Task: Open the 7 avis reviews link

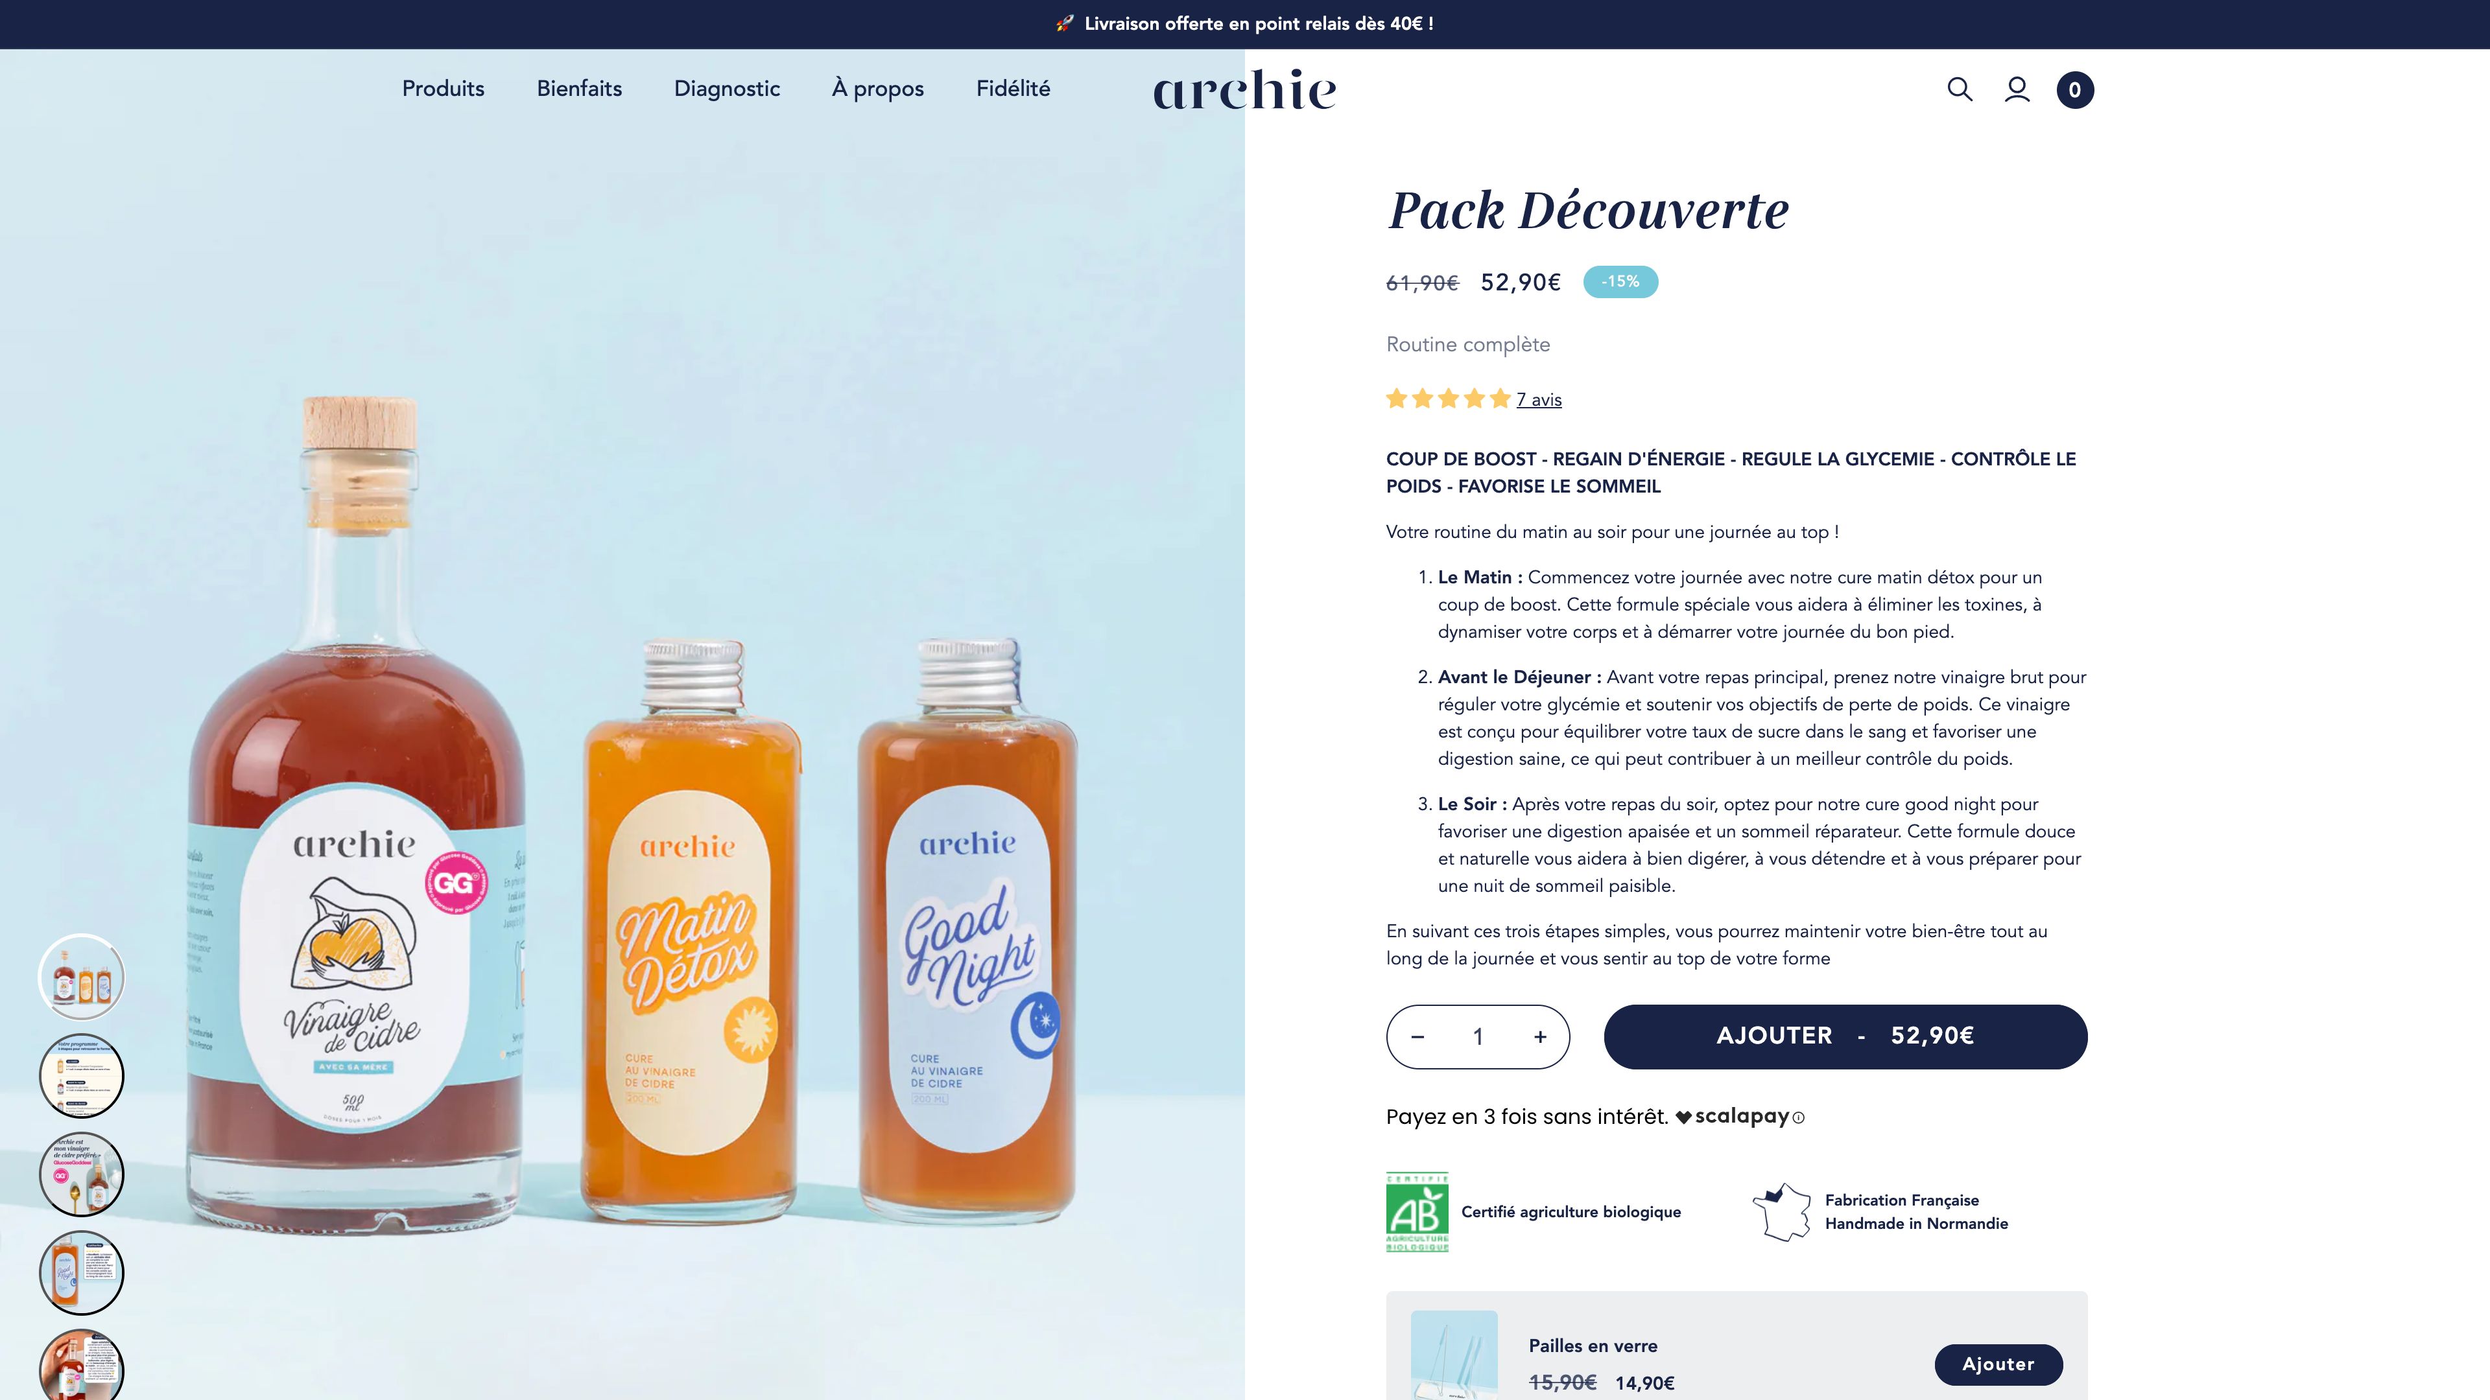Action: pos(1539,400)
